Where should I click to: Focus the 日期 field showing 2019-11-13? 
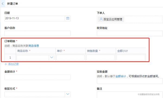pyautogui.click(x=35, y=18)
